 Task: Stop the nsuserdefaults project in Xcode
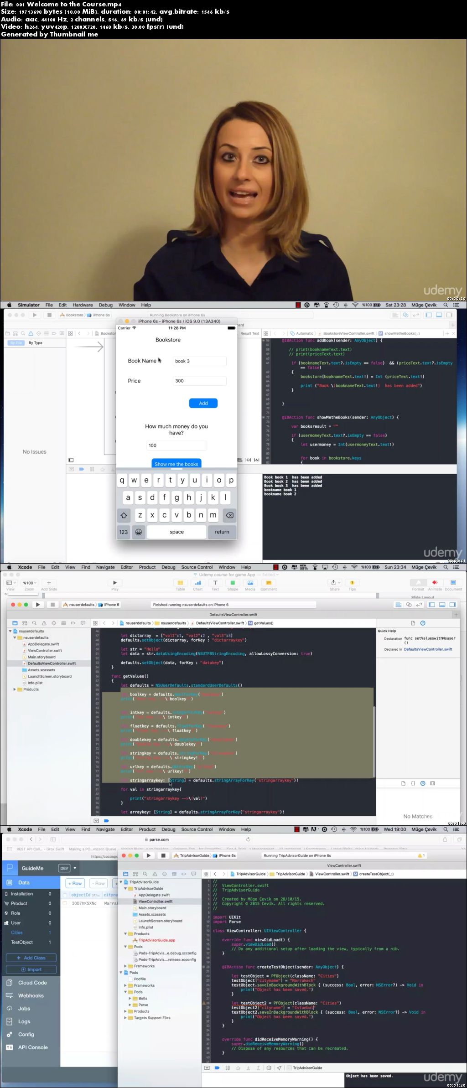click(52, 605)
